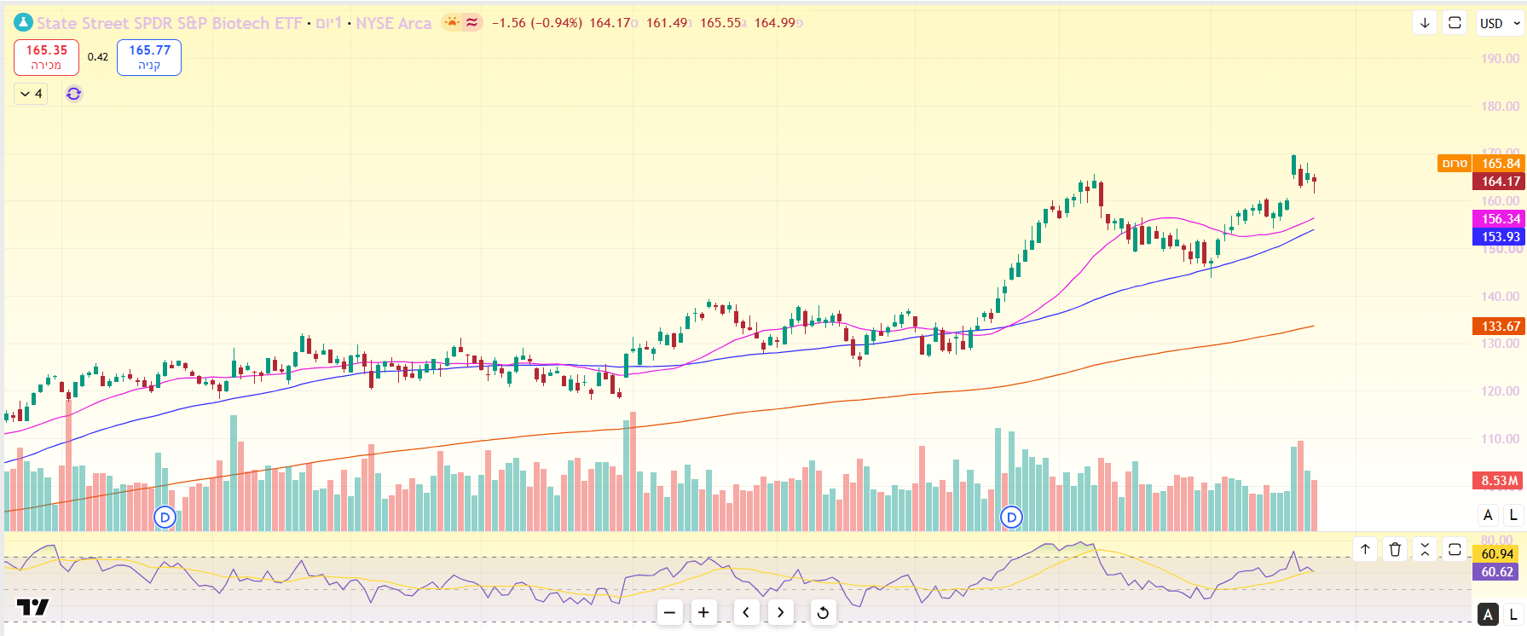Screen dimensions: 1527x636
Task: Click the −1.56 (−0.94%) change value
Action: click(537, 23)
